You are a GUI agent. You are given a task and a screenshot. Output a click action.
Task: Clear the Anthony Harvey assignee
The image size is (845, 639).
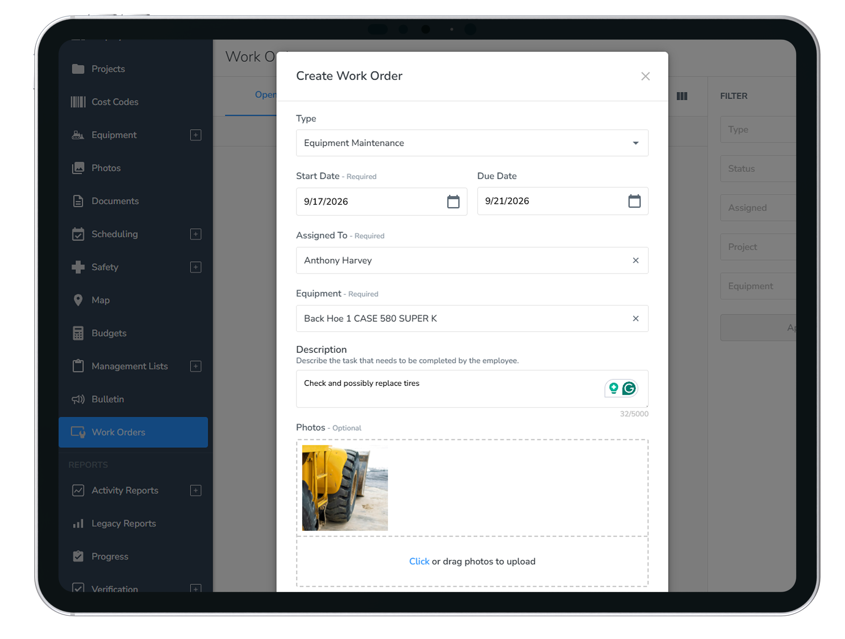pyautogui.click(x=635, y=260)
